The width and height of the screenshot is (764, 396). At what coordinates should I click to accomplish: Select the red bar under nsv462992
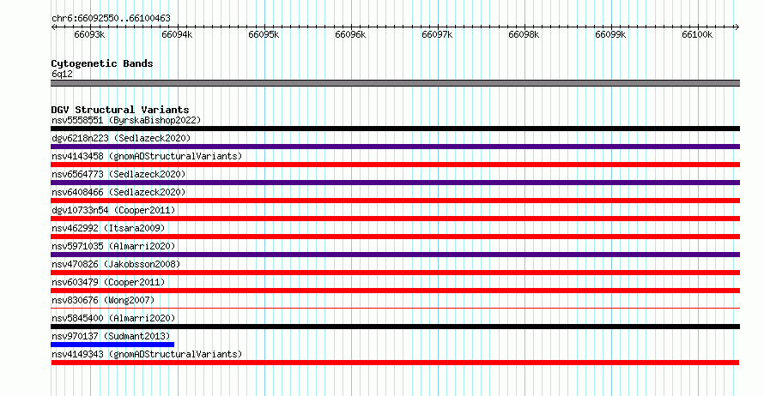(395, 237)
